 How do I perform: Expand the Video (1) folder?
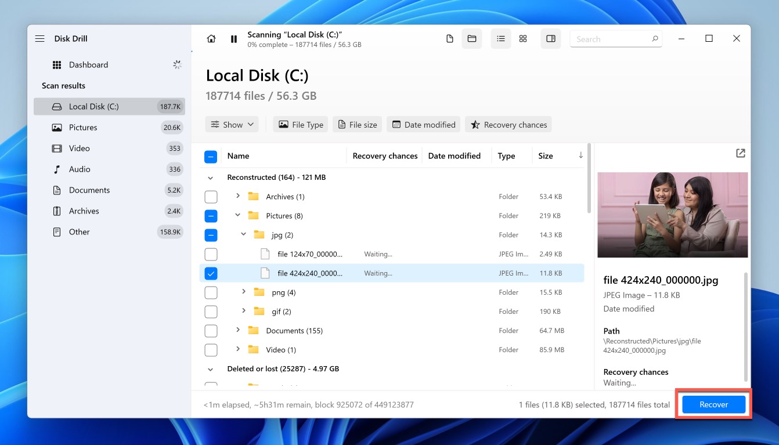(x=238, y=349)
